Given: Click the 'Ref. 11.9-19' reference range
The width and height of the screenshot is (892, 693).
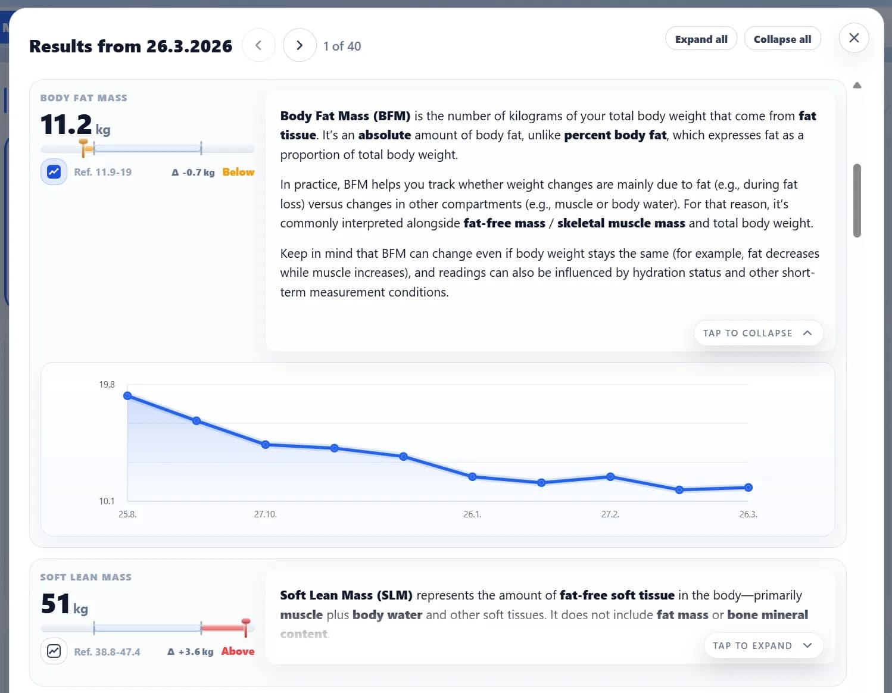Looking at the screenshot, I should (102, 172).
